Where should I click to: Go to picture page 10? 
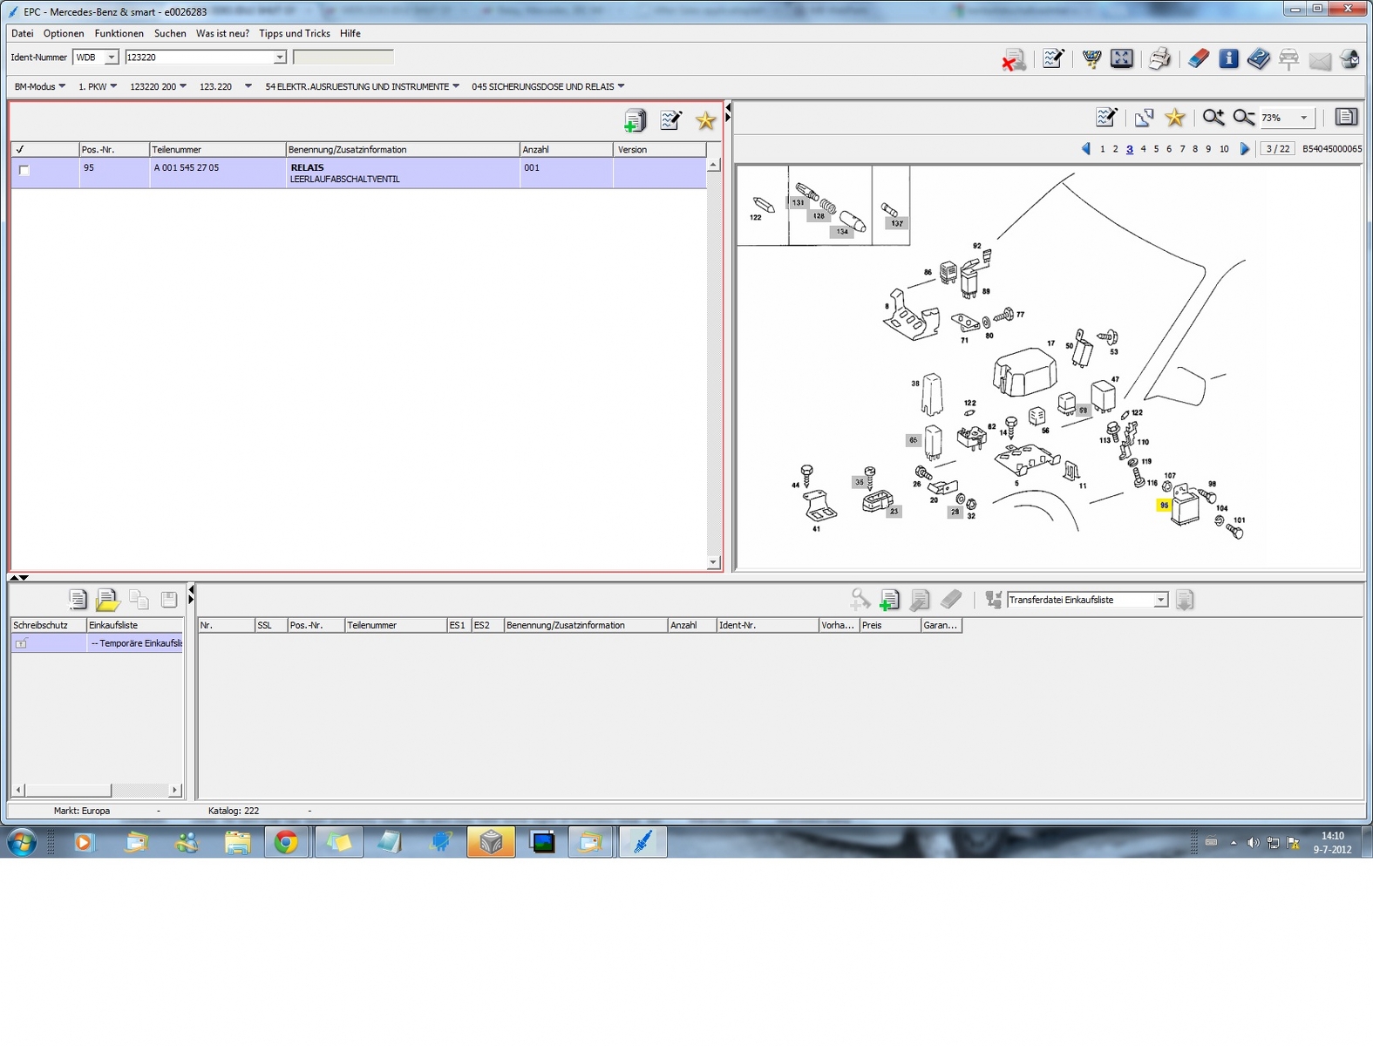[x=1224, y=149]
